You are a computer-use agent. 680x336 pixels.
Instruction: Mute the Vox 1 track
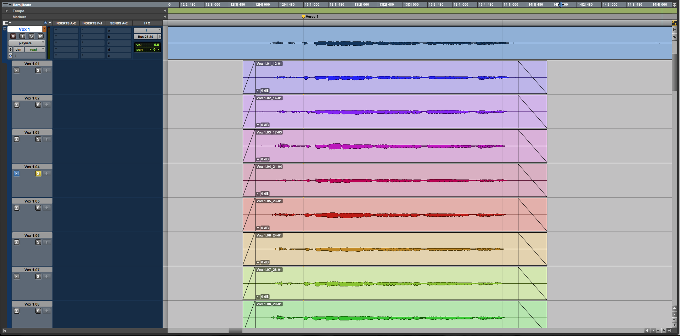coord(41,36)
